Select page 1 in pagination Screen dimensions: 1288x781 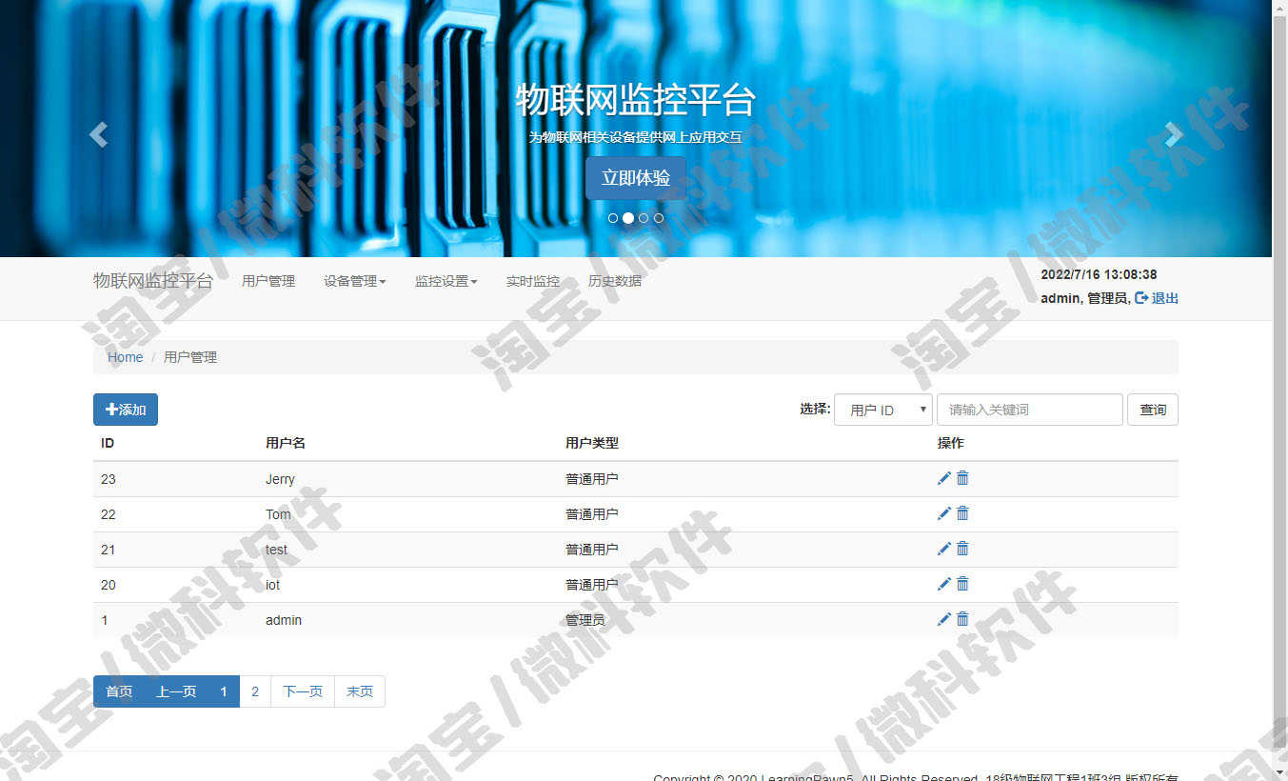point(224,691)
